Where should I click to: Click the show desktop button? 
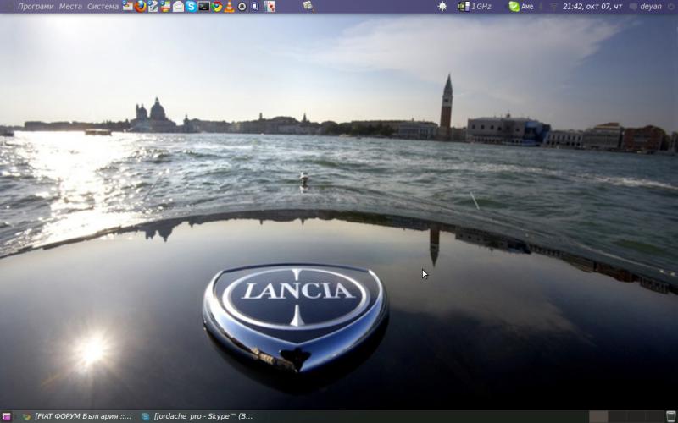click(6, 416)
